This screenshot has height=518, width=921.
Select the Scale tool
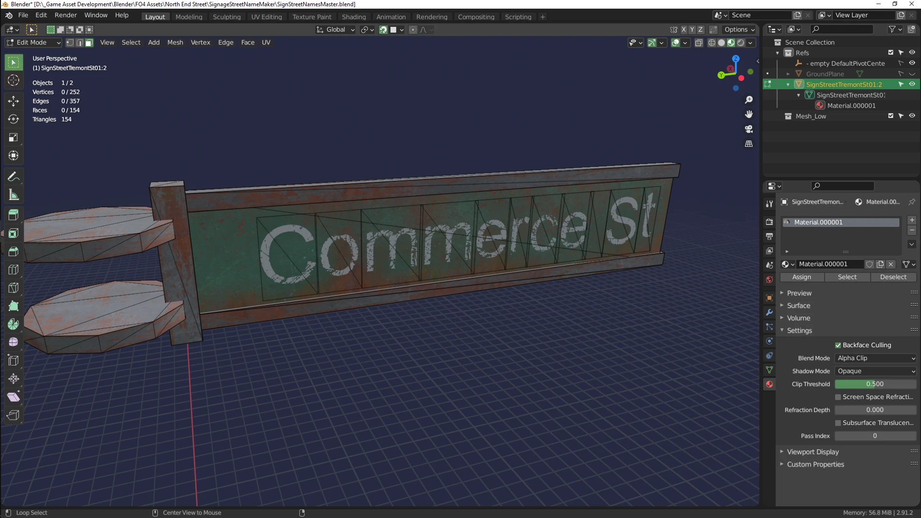[13, 138]
